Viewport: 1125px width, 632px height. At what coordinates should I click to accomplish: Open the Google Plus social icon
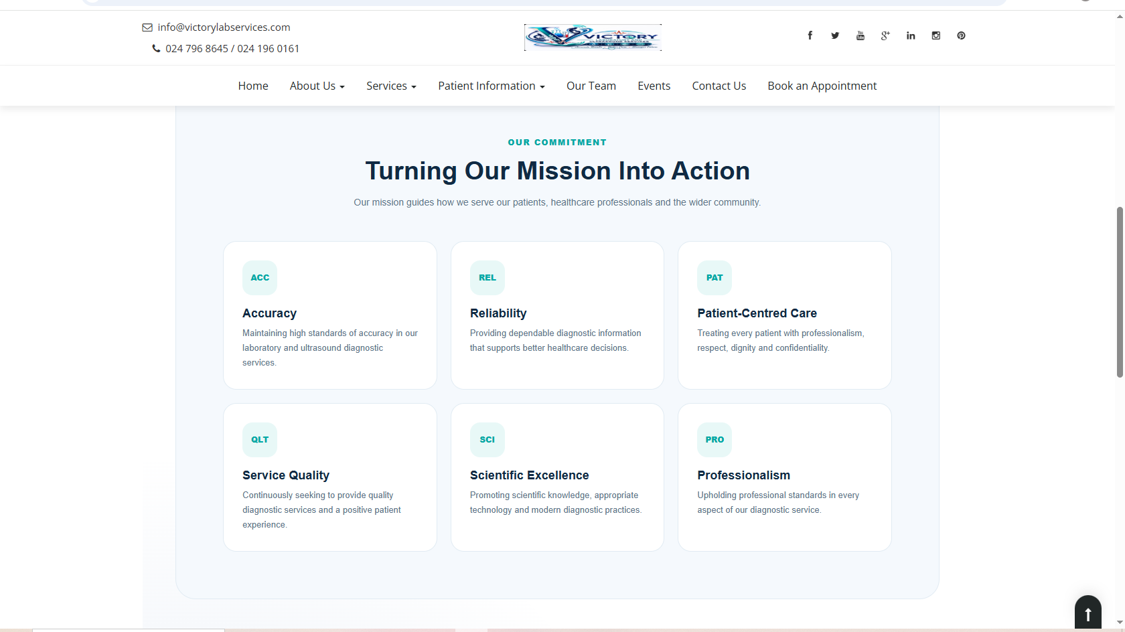pyautogui.click(x=885, y=35)
